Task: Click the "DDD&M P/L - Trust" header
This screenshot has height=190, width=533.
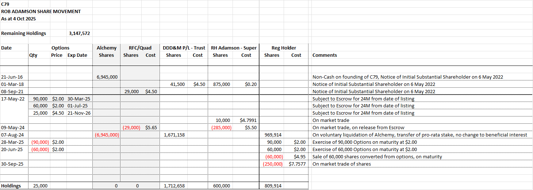Action: click(184, 48)
